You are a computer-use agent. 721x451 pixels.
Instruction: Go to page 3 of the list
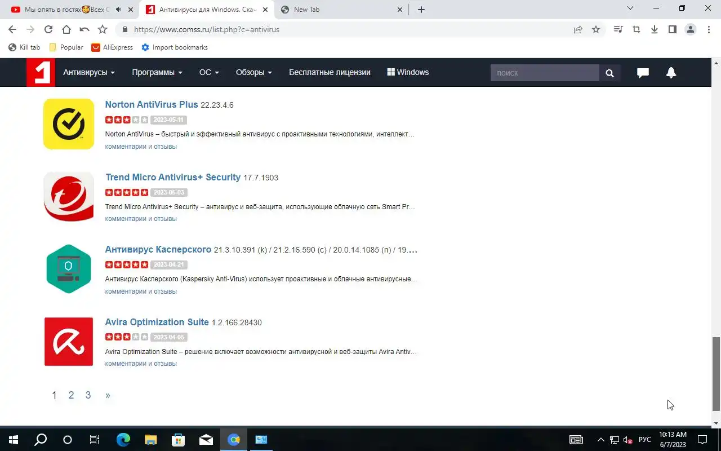(x=88, y=395)
